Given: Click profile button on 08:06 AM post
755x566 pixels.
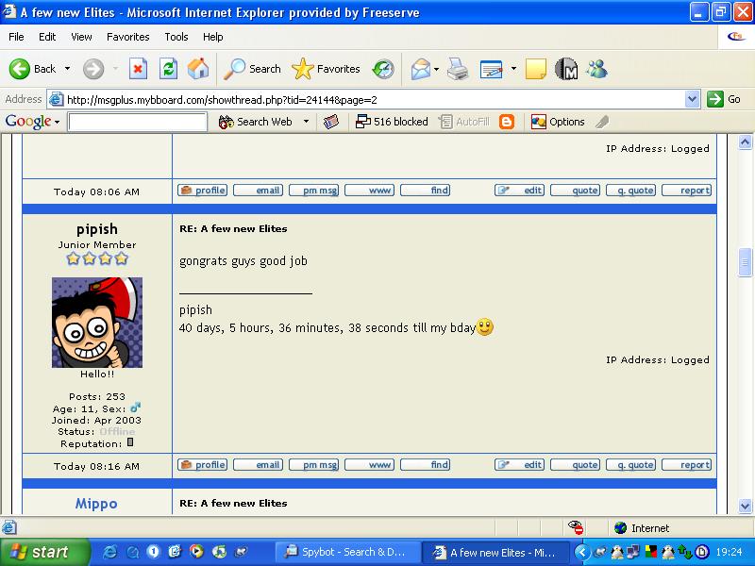Looking at the screenshot, I should (x=203, y=191).
